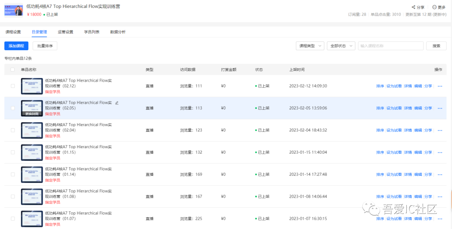Viewport: 452px width, 229px height.
Task: Click the pencil edit icon beside the (02.05) title
Action: (117, 103)
